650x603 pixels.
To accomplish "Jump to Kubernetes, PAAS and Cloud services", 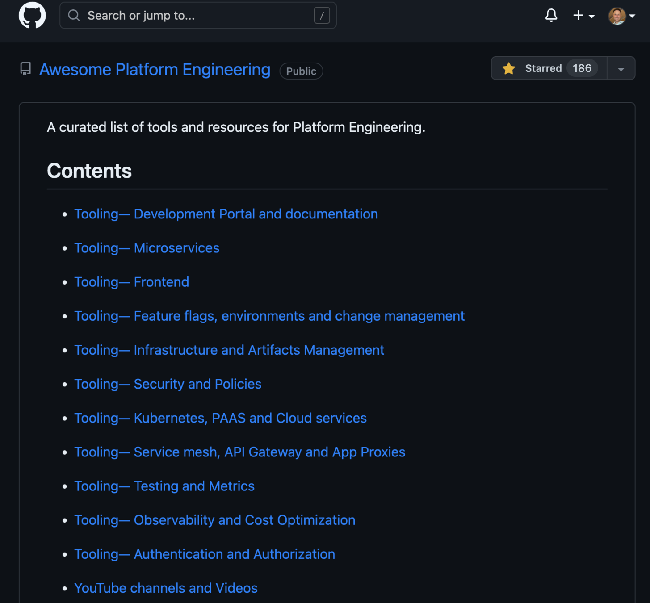I will 220,418.
